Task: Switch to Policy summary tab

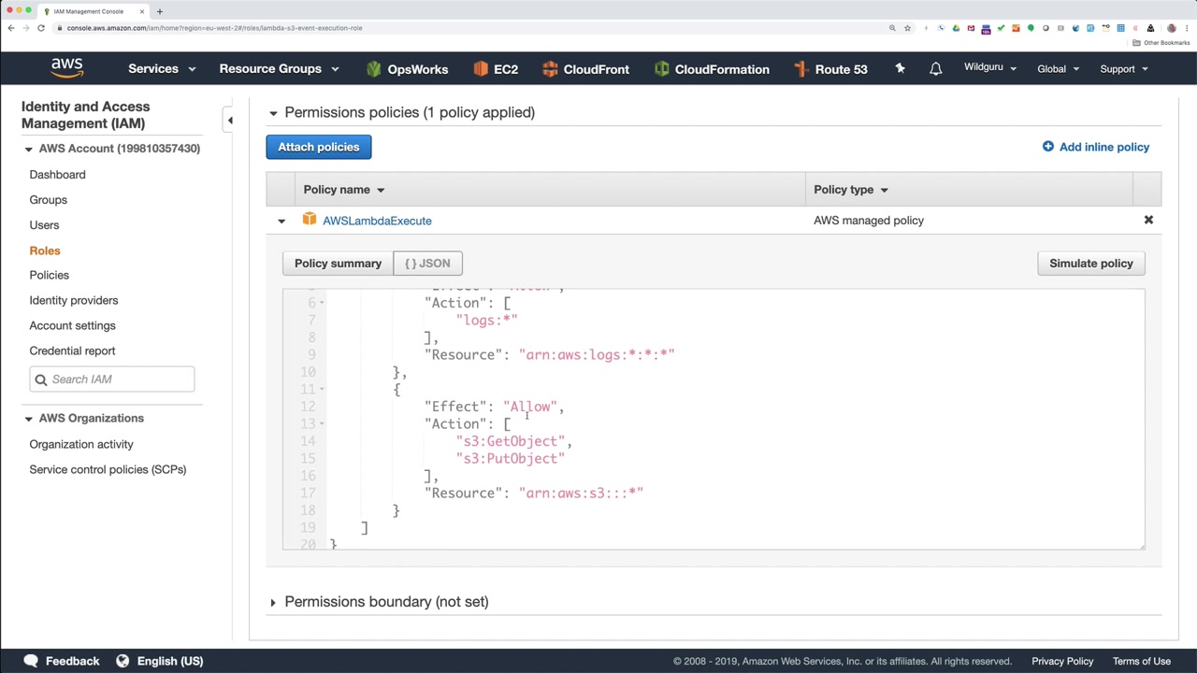Action: point(338,264)
